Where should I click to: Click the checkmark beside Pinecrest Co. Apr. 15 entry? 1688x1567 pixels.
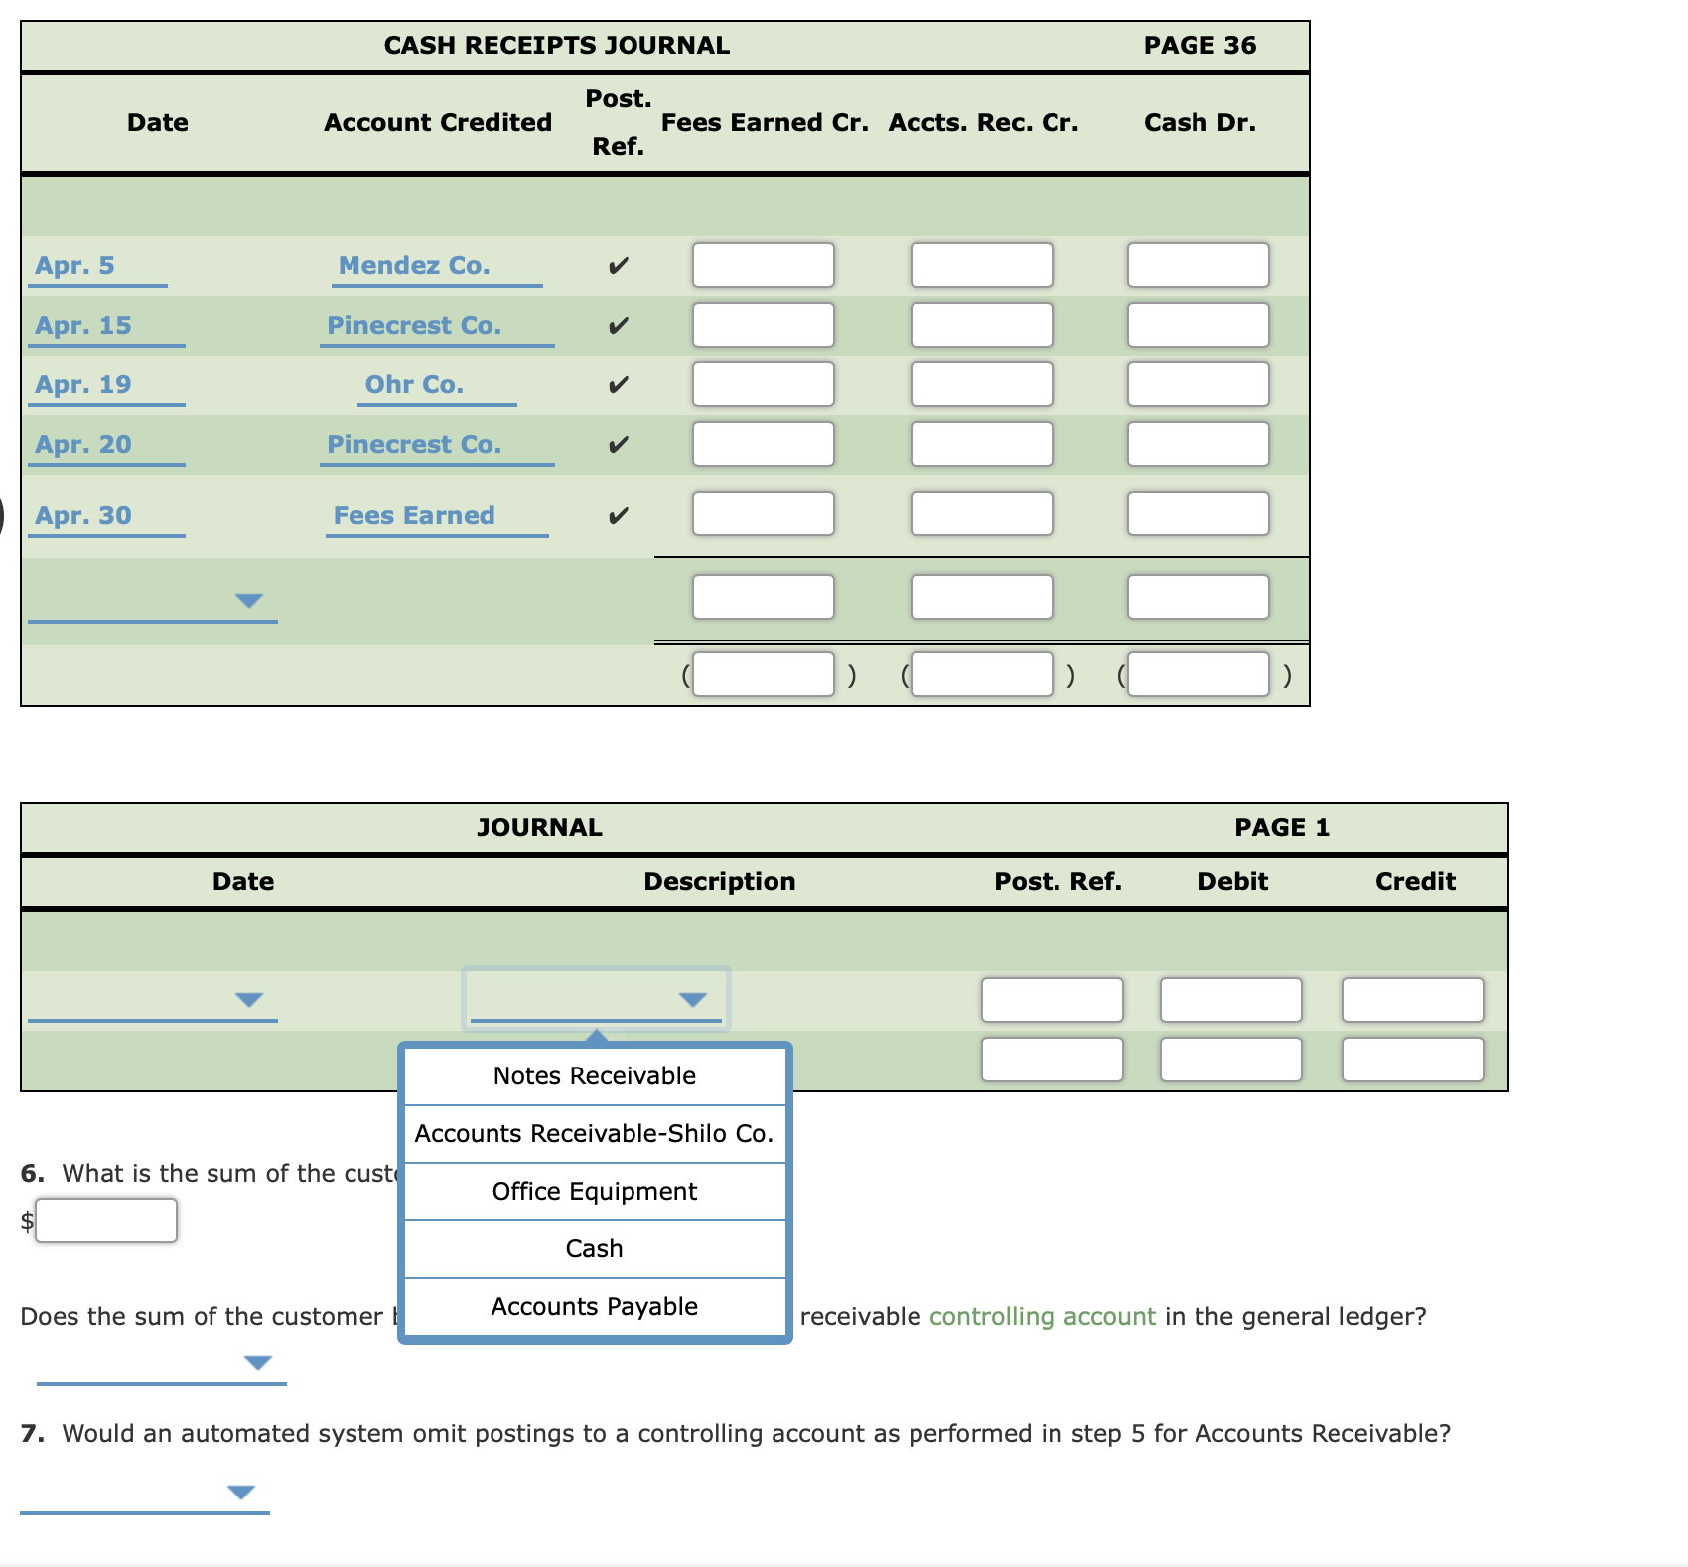618,324
